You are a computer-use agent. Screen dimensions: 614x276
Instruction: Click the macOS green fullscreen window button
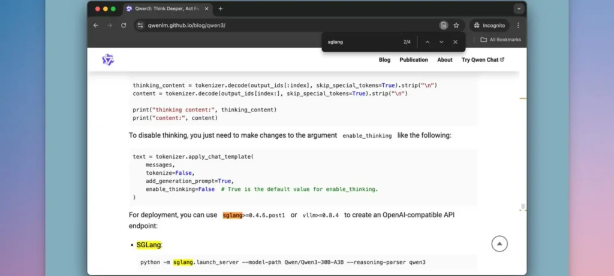click(x=113, y=8)
